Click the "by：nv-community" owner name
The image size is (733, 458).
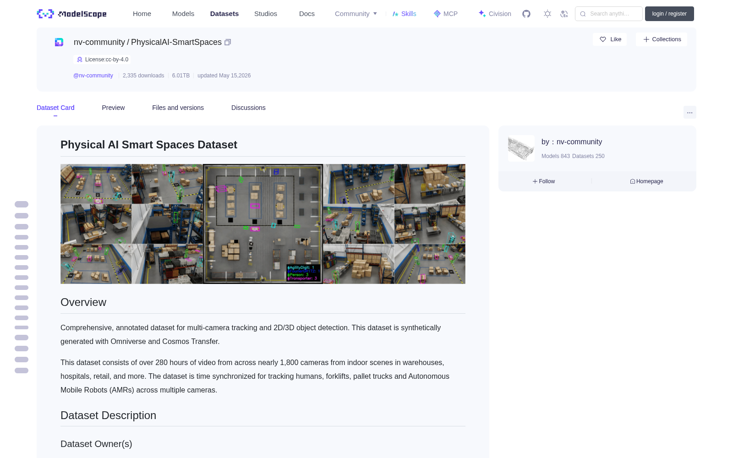pos(572,142)
